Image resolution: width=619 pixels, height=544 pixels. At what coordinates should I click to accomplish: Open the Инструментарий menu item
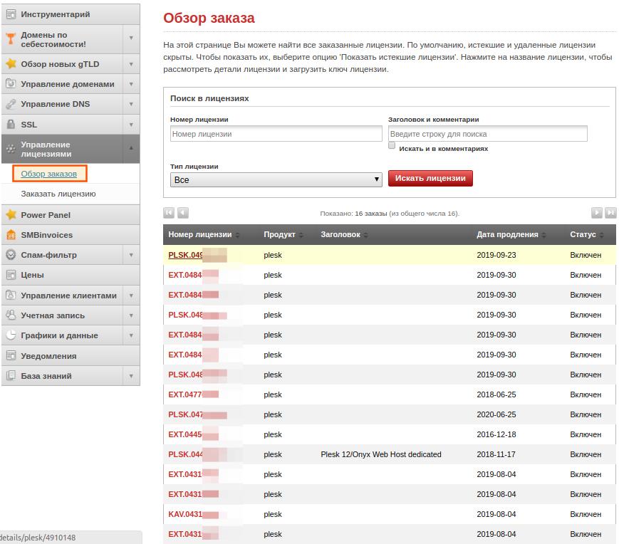(71, 14)
